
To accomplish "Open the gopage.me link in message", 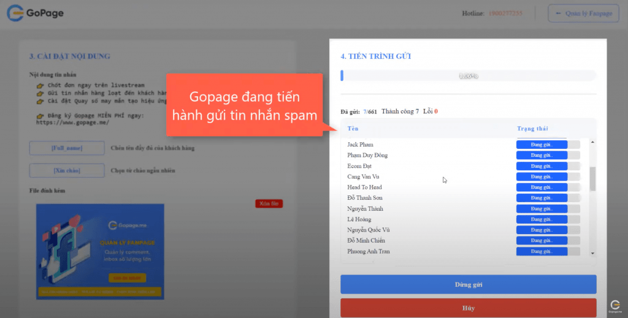I will pos(72,123).
